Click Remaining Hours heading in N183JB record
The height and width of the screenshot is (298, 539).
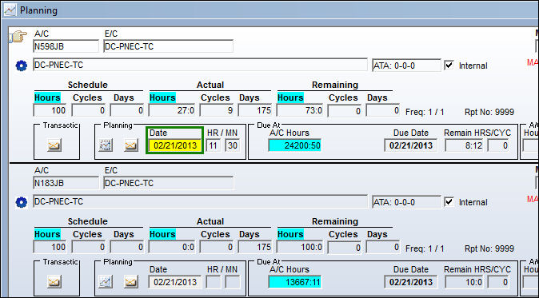(290, 234)
